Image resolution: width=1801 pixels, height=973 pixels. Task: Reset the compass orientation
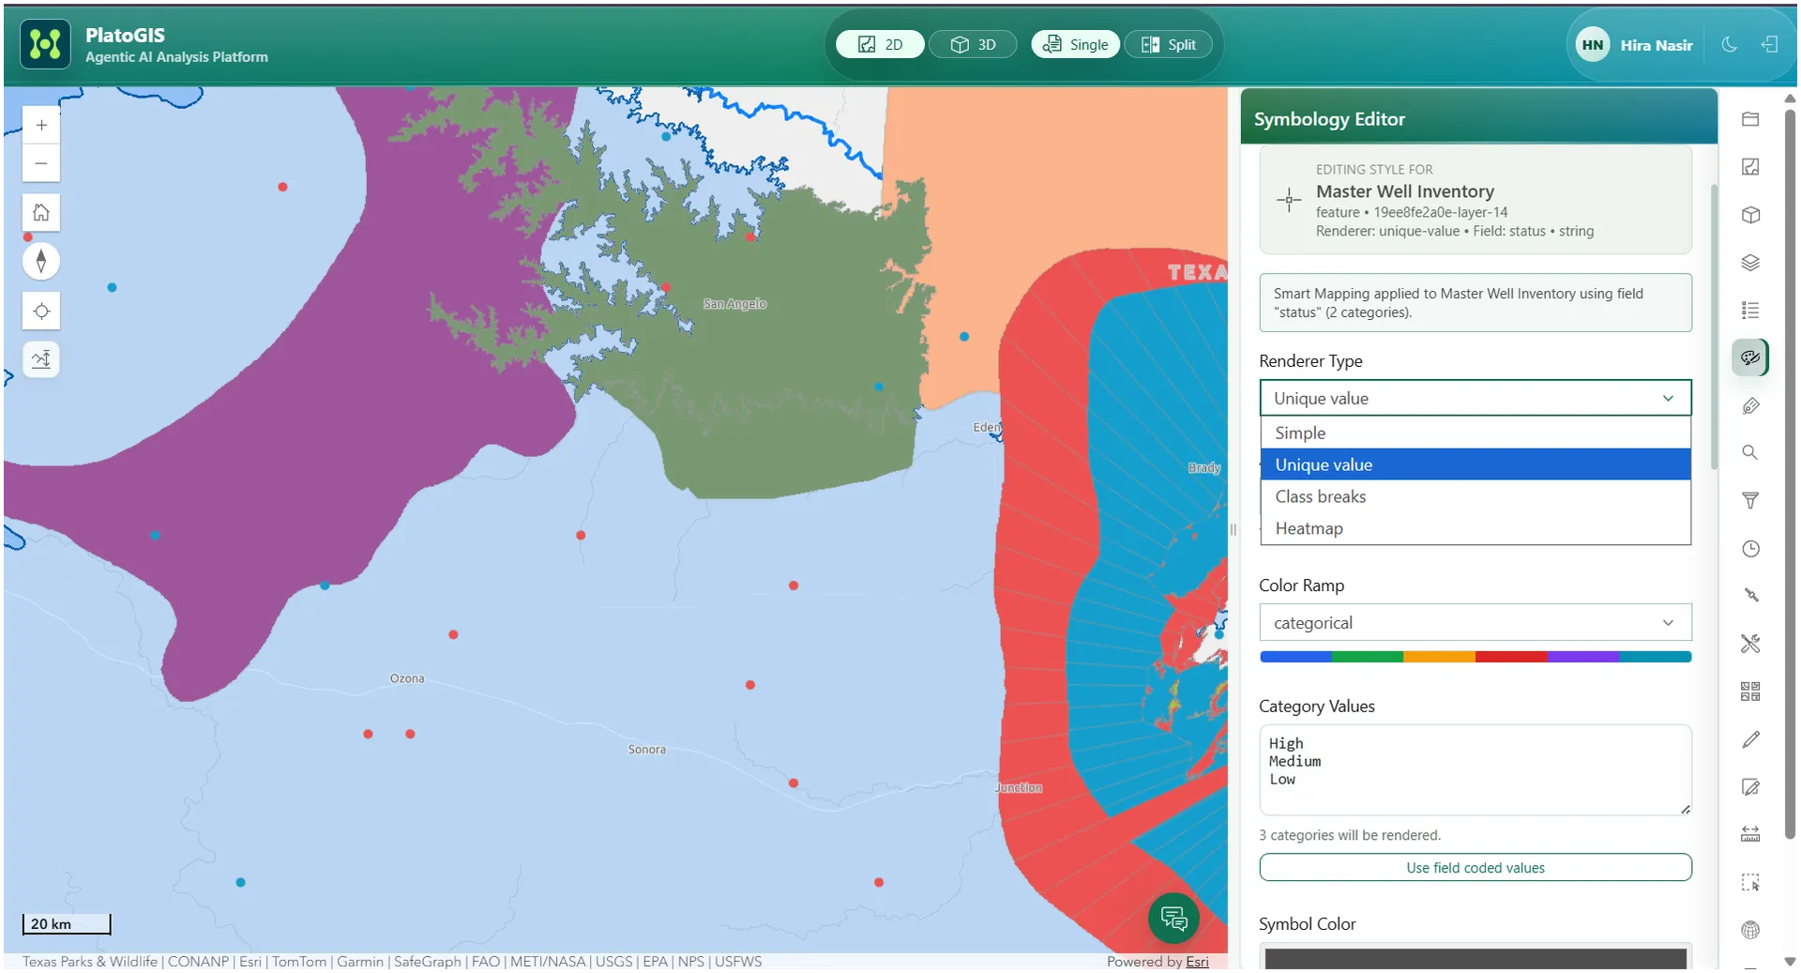[41, 261]
